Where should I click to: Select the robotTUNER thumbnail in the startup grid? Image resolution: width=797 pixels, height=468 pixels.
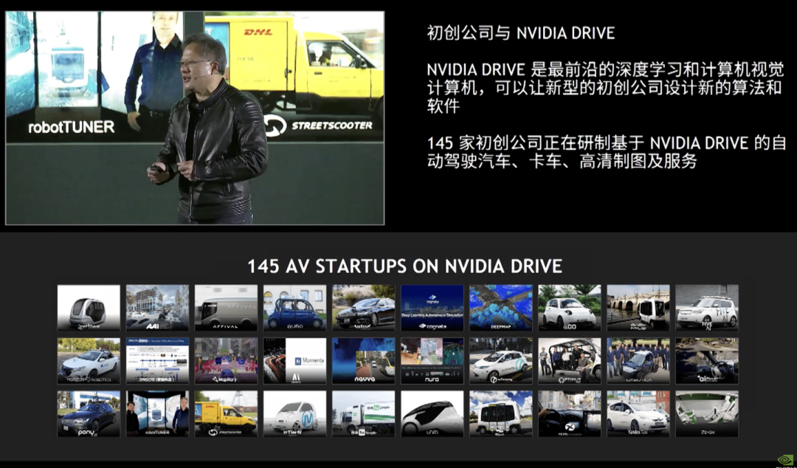click(x=158, y=413)
